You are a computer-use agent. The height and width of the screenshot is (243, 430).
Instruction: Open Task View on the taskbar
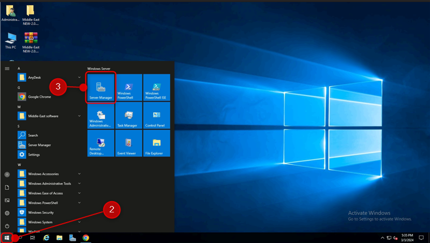click(33, 238)
